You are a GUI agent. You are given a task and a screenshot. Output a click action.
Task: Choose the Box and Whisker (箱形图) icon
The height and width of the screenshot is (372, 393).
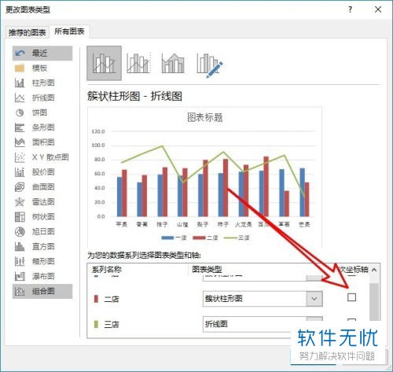click(20, 261)
